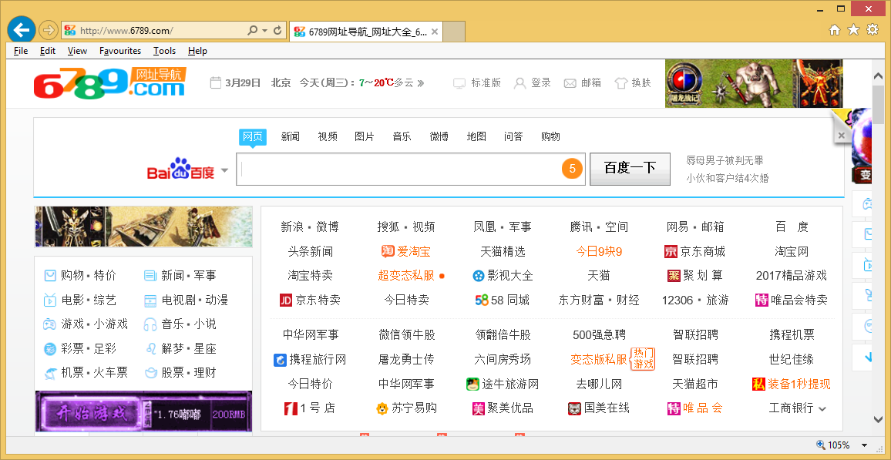Close the 6789网址导航 browser tab
This screenshot has width=891, height=460.
click(x=435, y=32)
